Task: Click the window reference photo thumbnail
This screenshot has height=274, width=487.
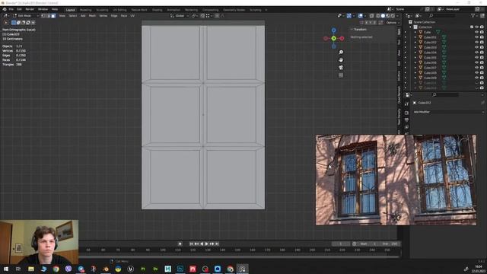Action: [396, 180]
